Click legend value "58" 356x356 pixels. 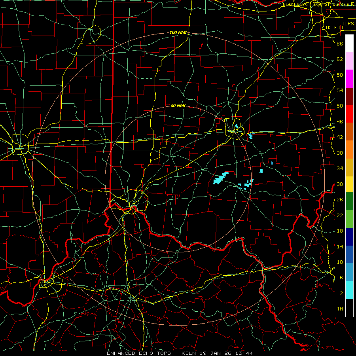coord(340,75)
